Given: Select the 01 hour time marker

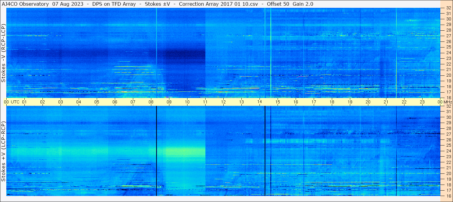Looking at the screenshot, I should point(24,102).
